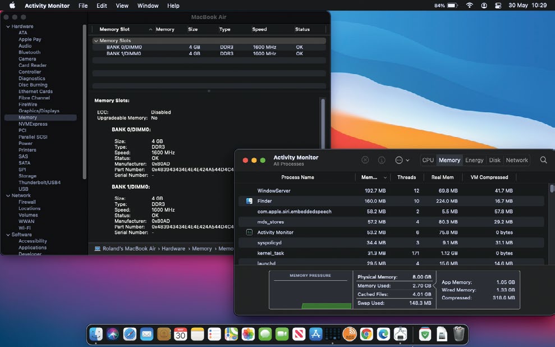Open the search field in Activity Monitor
555x347 pixels.
click(x=544, y=160)
